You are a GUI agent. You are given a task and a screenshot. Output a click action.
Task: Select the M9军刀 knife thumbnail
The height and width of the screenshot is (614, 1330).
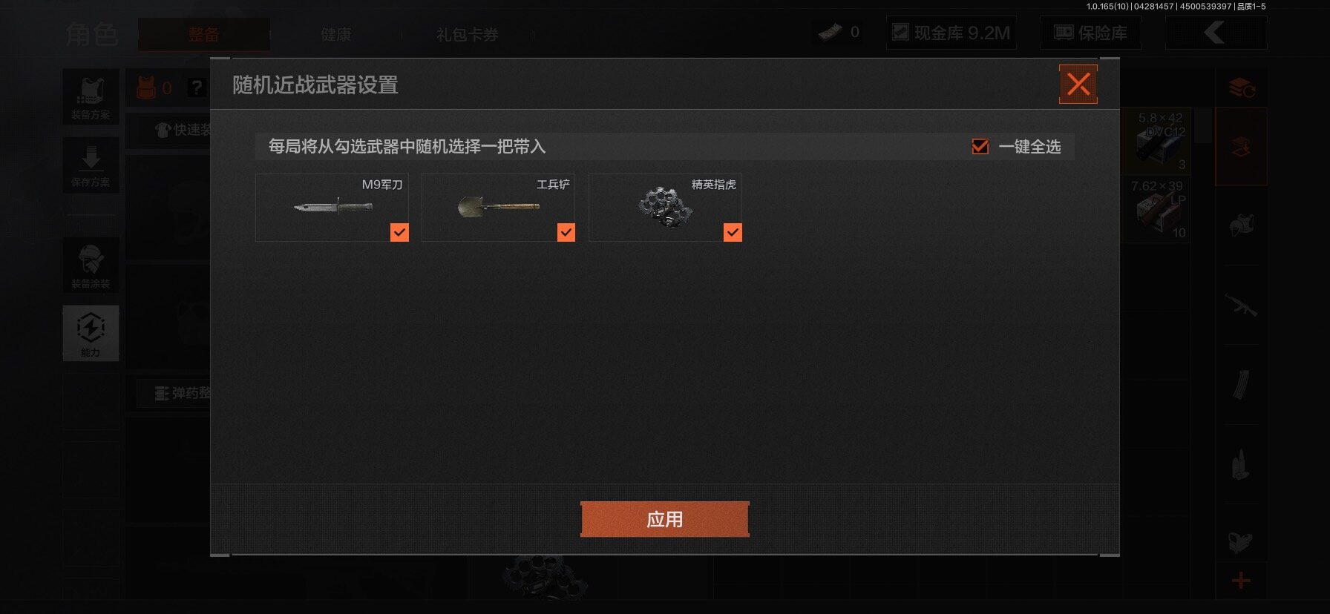coord(332,208)
